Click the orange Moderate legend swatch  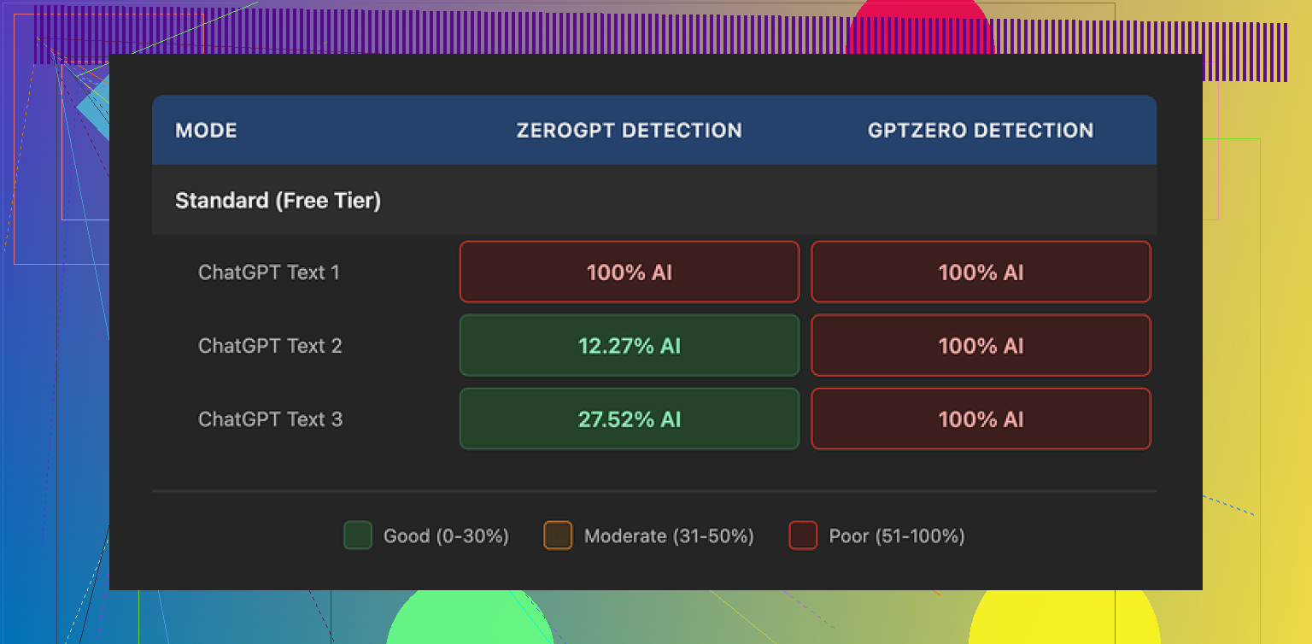[558, 536]
